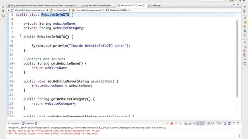Open Package Explorer icon in left sidebar
Image resolution: width=248 pixels, height=139 pixels.
3,15
